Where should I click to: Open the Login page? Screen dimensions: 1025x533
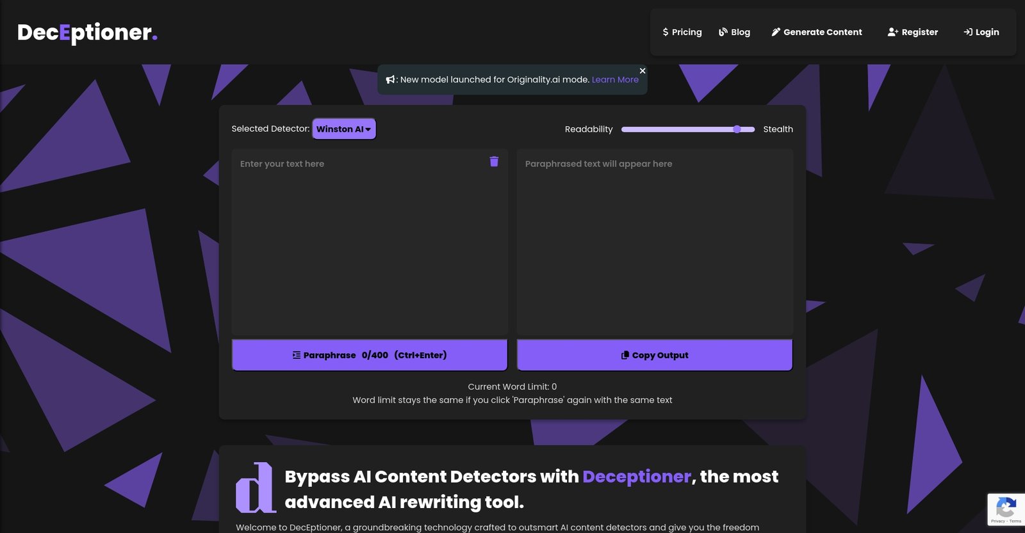[x=981, y=32]
